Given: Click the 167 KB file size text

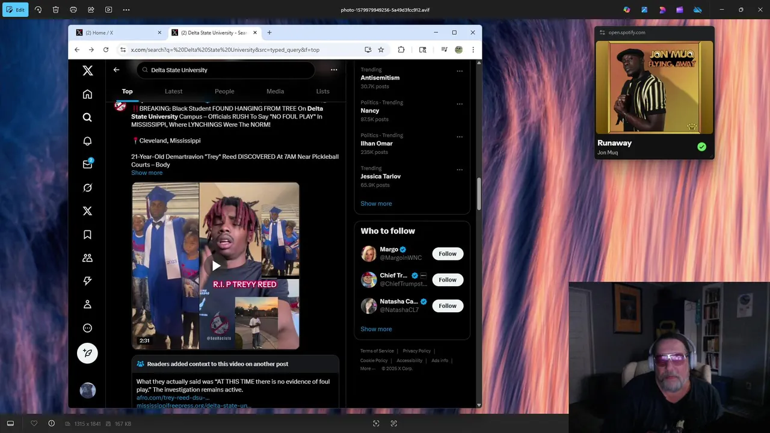Looking at the screenshot, I should point(123,424).
